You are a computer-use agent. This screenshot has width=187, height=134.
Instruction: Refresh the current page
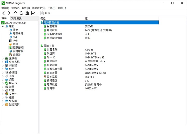pos(21,13)
